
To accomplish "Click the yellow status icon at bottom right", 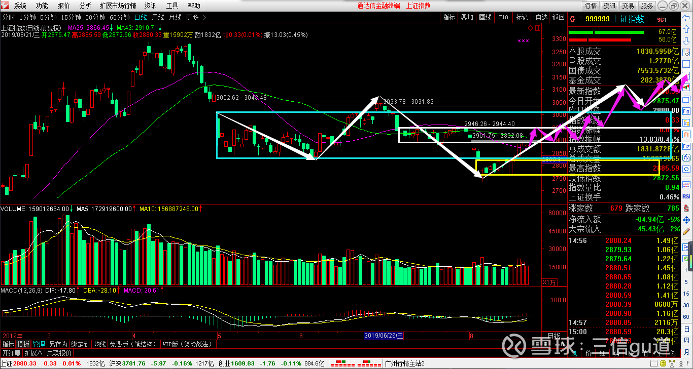I will [663, 363].
